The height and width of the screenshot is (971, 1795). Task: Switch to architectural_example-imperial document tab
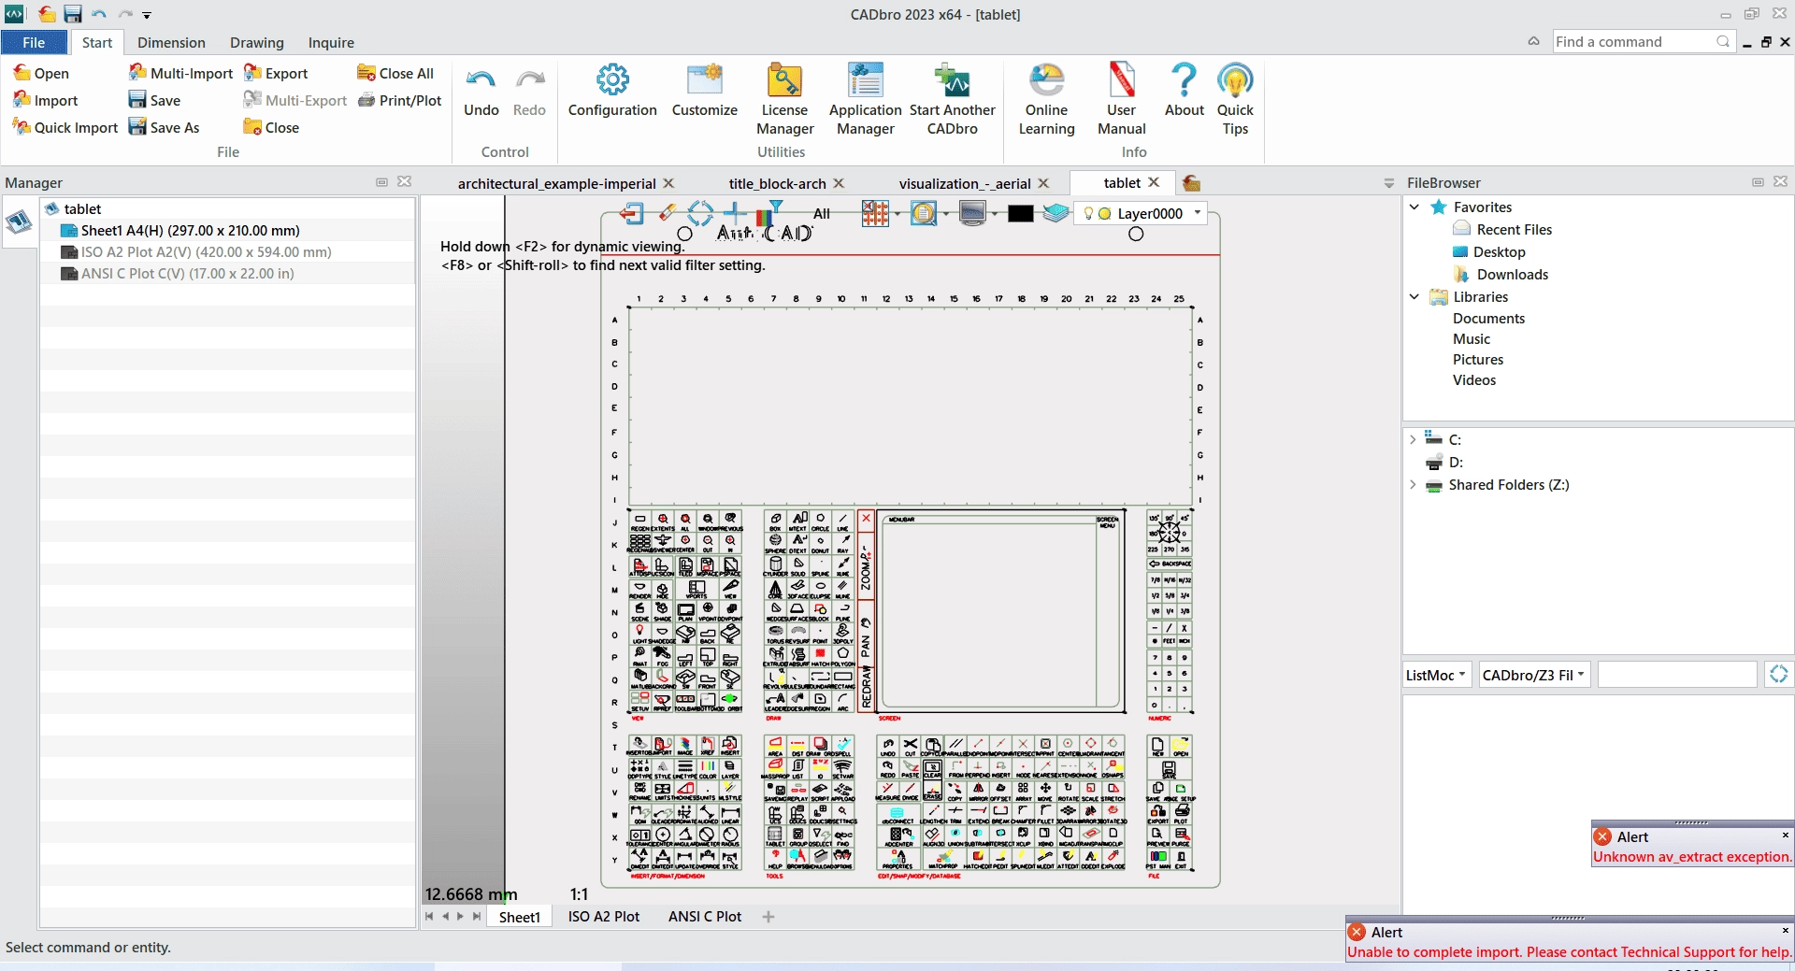(x=556, y=183)
